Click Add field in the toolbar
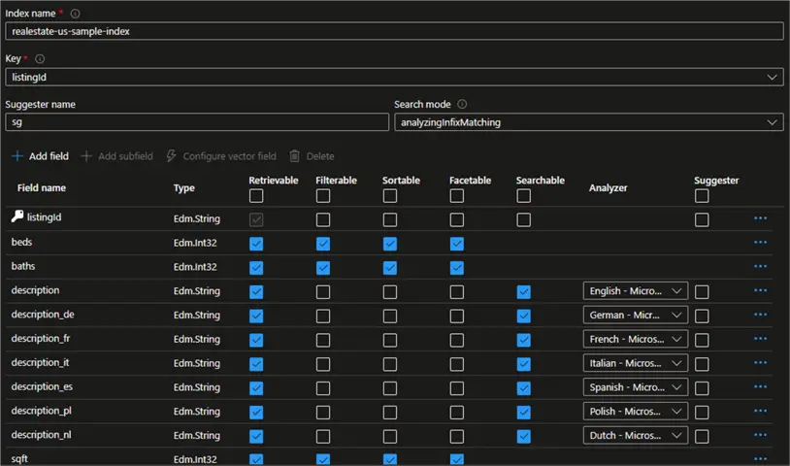 coord(40,156)
